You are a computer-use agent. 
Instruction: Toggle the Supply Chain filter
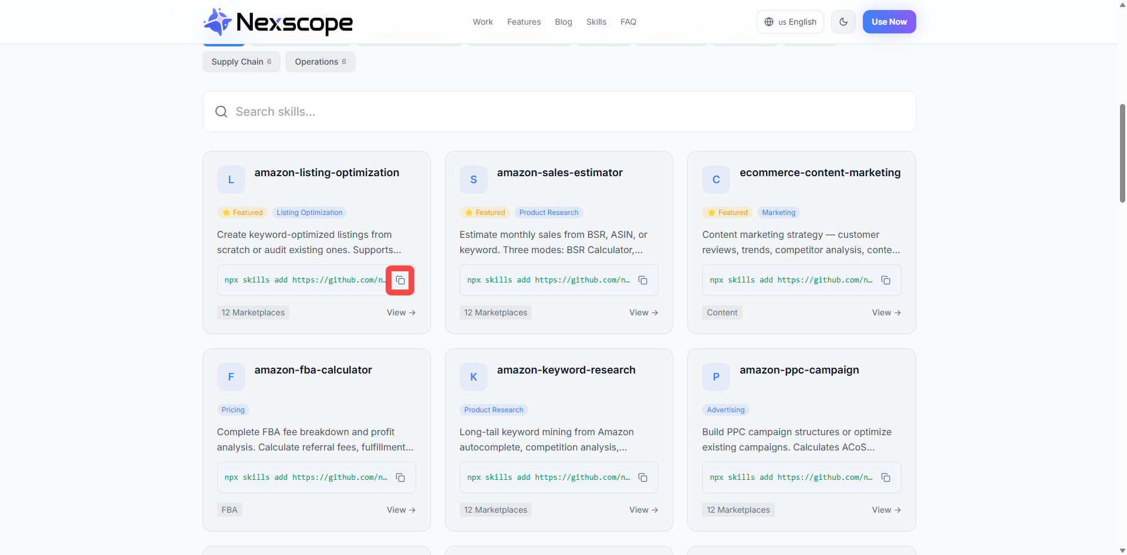pyautogui.click(x=241, y=62)
